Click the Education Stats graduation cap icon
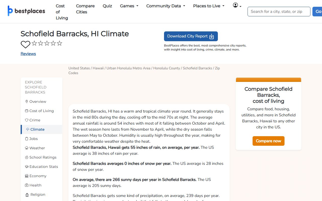322x201 pixels. click(x=27, y=167)
